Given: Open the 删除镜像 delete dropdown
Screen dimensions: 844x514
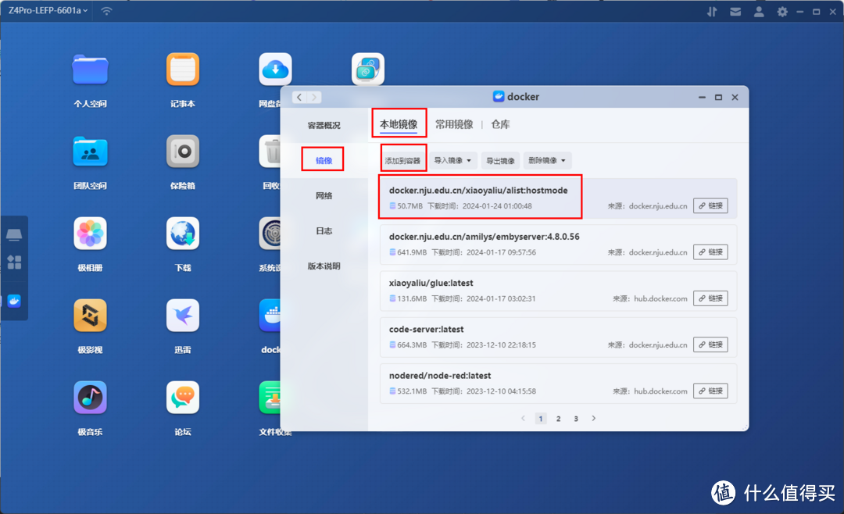Looking at the screenshot, I should pyautogui.click(x=547, y=160).
